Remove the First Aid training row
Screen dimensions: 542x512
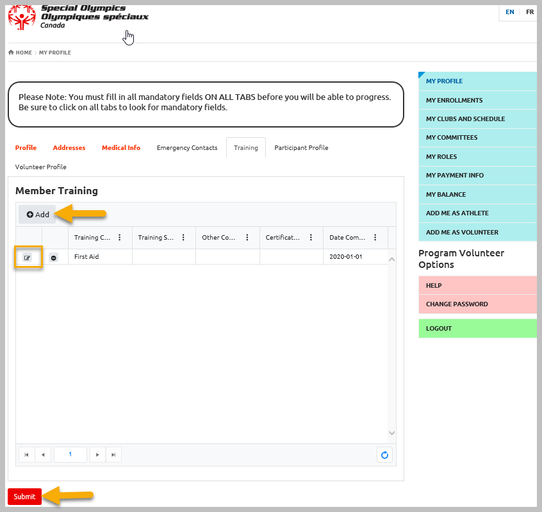54,258
